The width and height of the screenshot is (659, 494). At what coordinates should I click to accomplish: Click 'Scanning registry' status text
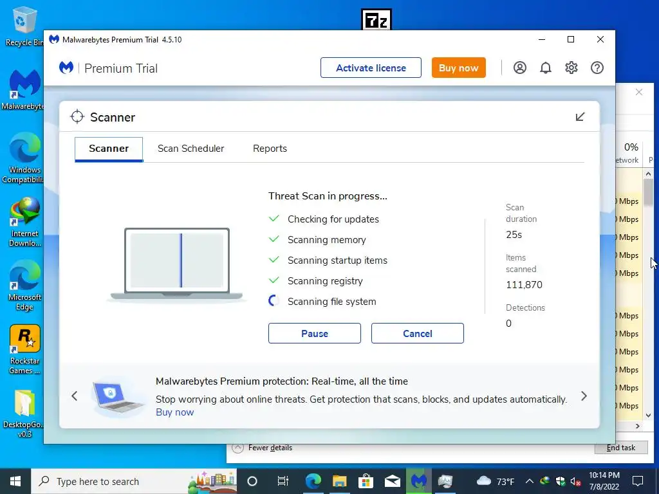coord(325,281)
